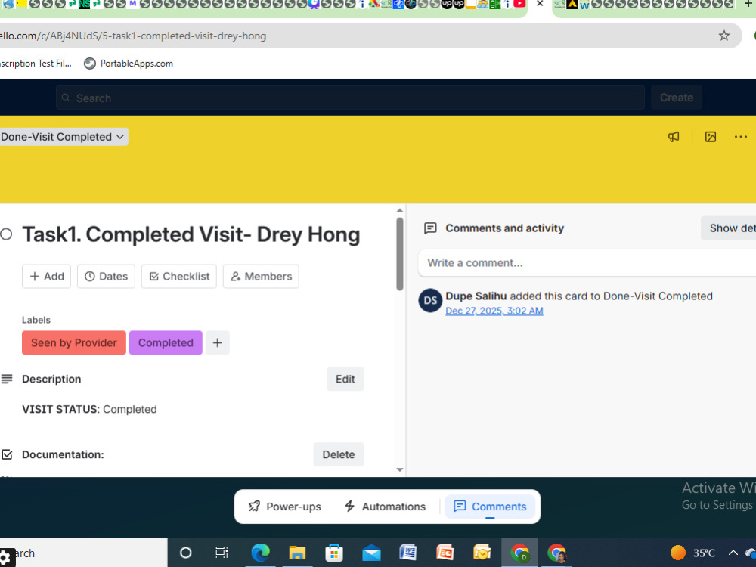
Task: Open the Done-Visit Completed list dropdown
Action: [x=64, y=137]
